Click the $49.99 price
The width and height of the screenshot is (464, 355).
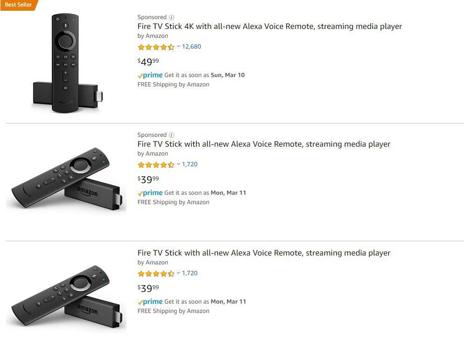tap(148, 62)
